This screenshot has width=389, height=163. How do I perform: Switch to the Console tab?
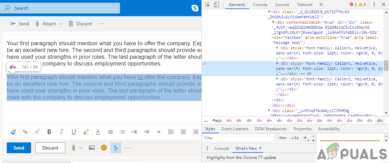click(x=260, y=5)
